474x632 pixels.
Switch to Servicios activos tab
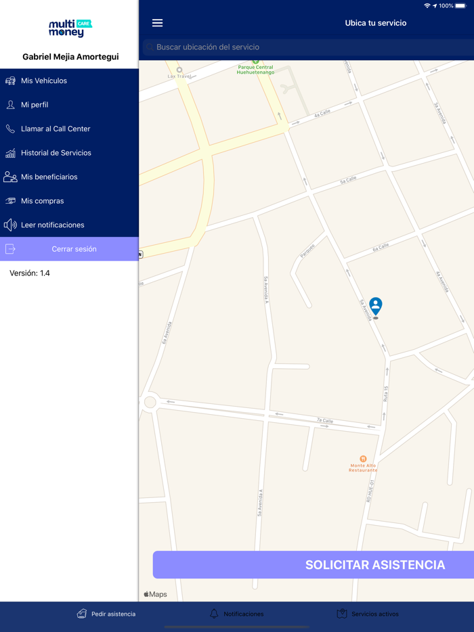point(368,614)
